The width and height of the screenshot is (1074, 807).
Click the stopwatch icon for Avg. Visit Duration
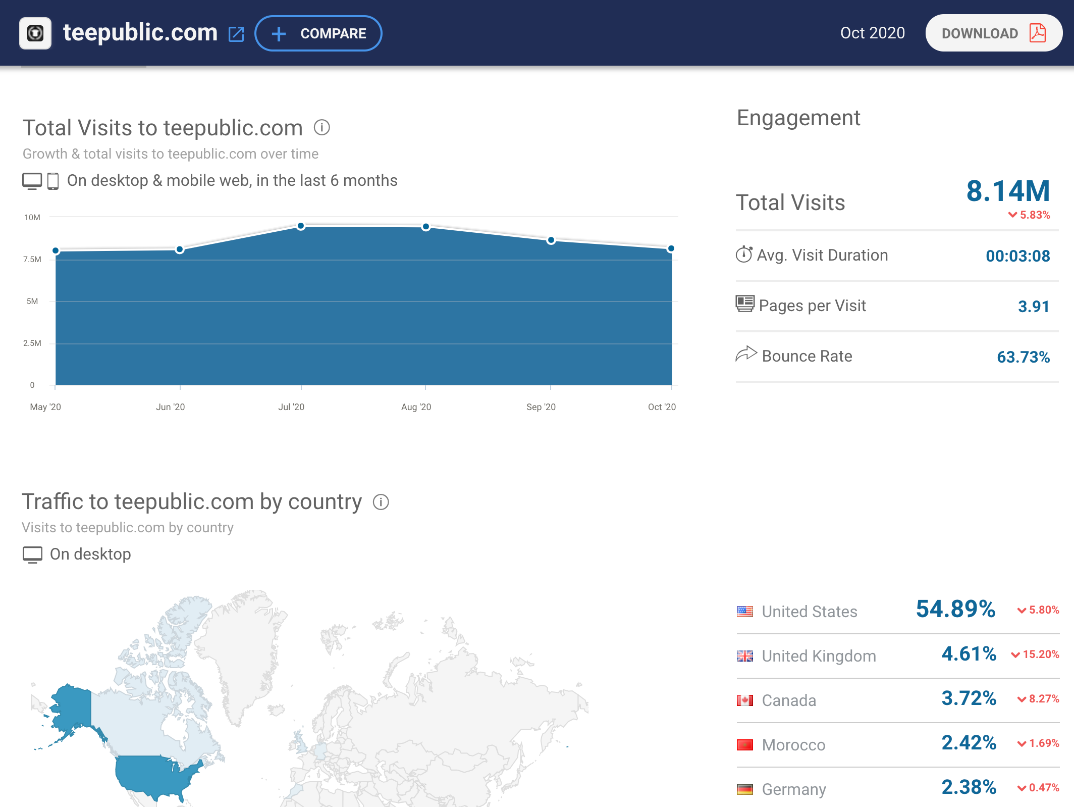(x=744, y=255)
